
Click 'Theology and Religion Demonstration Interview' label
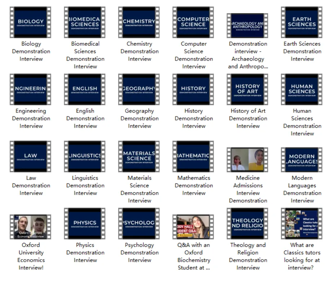pos(248,256)
